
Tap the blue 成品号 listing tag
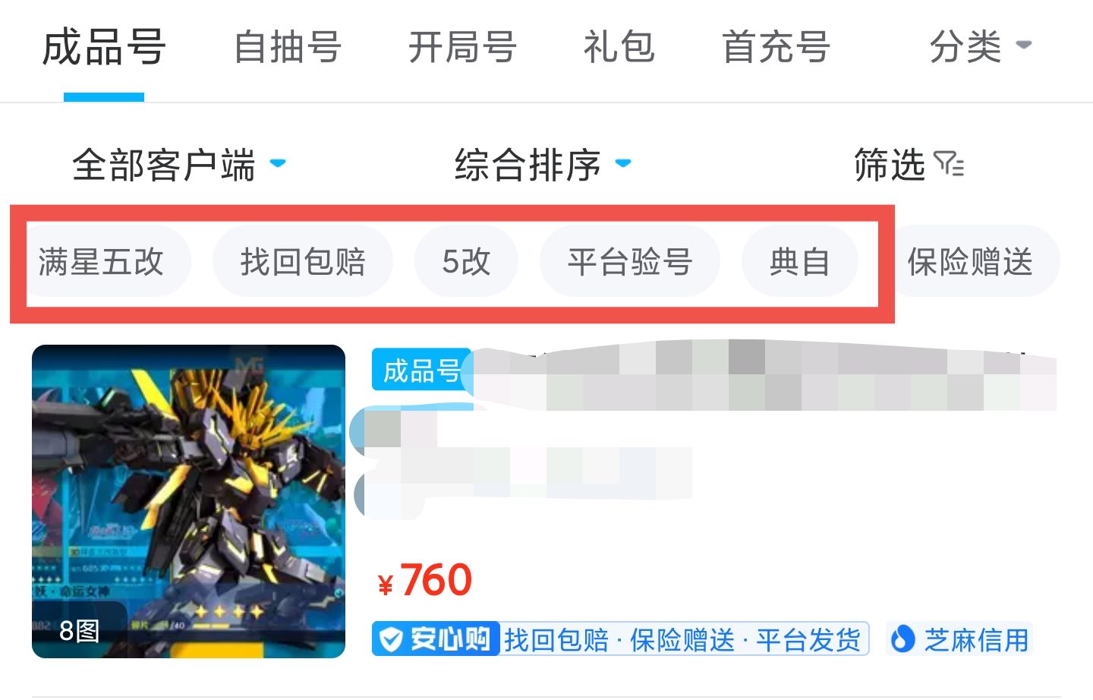tap(421, 370)
